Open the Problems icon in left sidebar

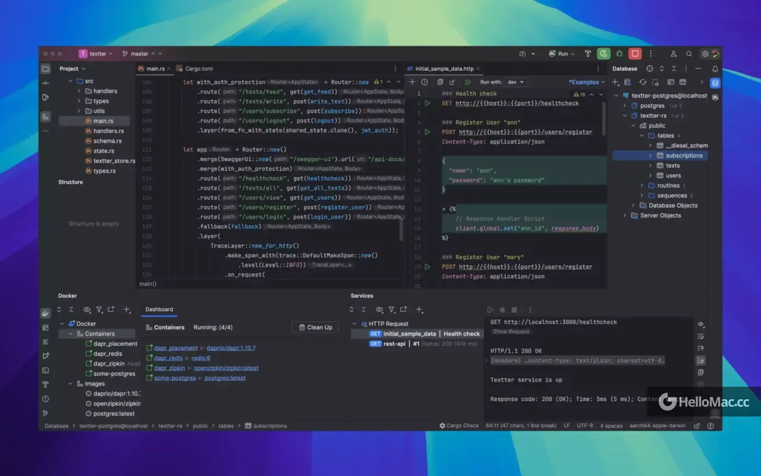[46, 399]
